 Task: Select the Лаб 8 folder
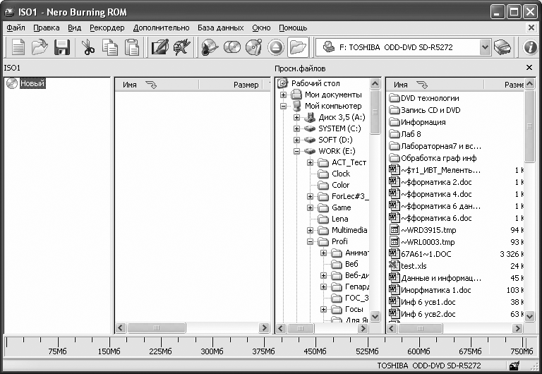click(411, 134)
